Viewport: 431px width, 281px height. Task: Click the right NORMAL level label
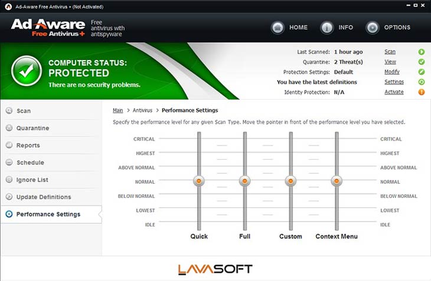(x=390, y=182)
